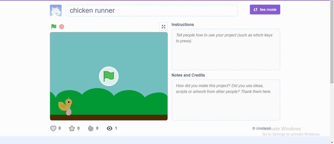Click inside the Instructions text box
The width and height of the screenshot is (334, 144).
[x=226, y=50]
